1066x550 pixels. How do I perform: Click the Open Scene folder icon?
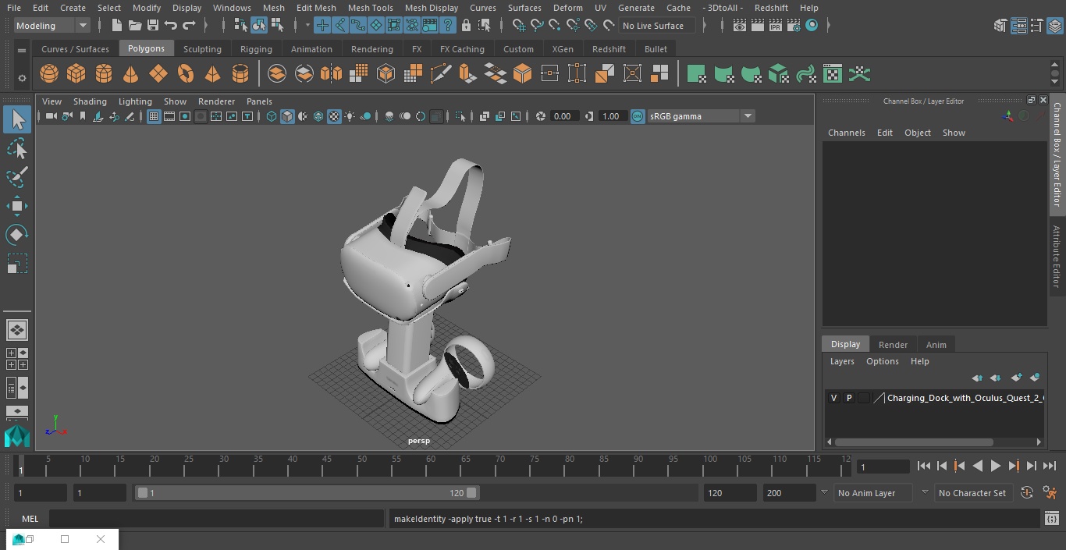135,26
